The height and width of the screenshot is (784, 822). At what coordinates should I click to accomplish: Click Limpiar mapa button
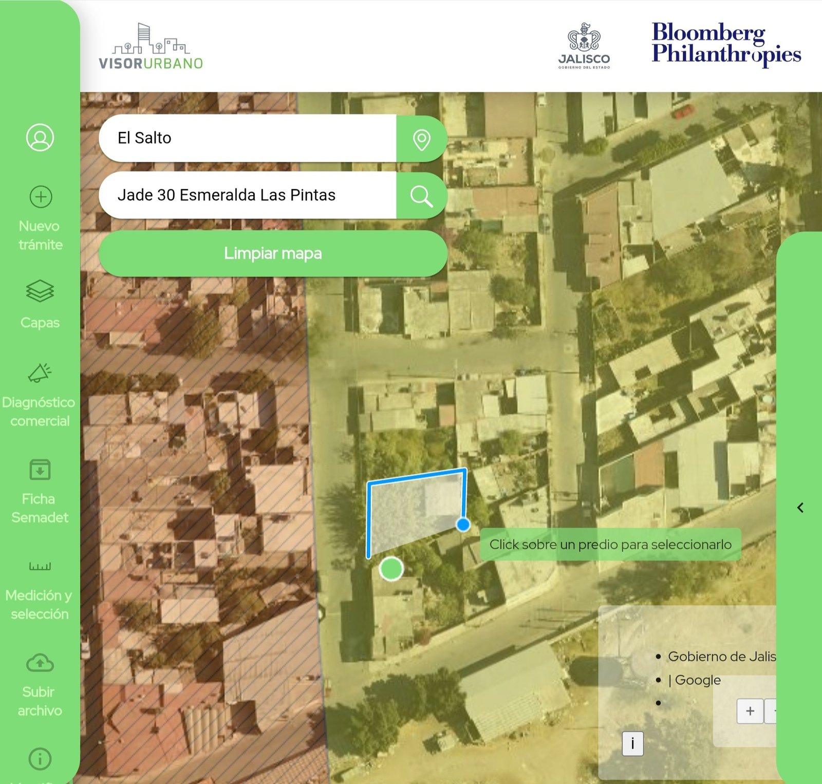(x=273, y=253)
